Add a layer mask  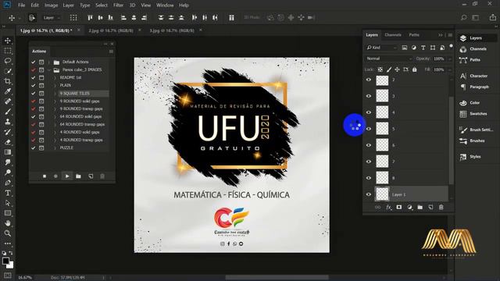399,207
